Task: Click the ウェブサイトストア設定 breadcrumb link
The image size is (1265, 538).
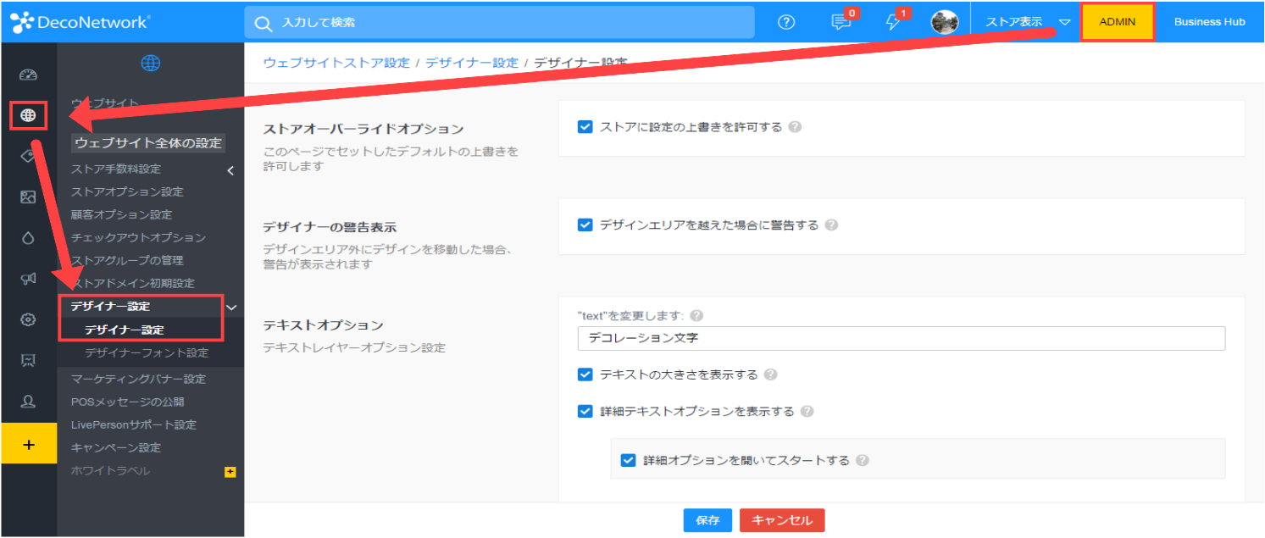Action: point(336,63)
